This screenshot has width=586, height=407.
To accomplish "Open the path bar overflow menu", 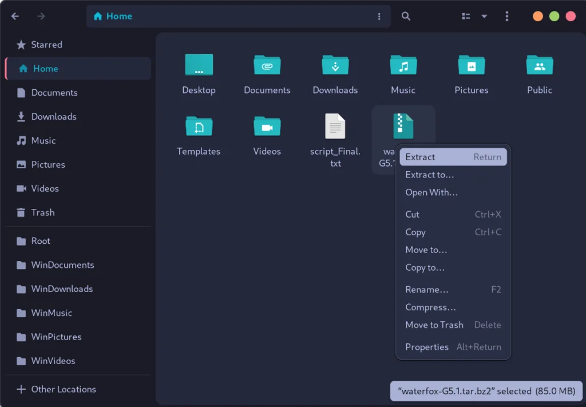I will click(x=379, y=15).
